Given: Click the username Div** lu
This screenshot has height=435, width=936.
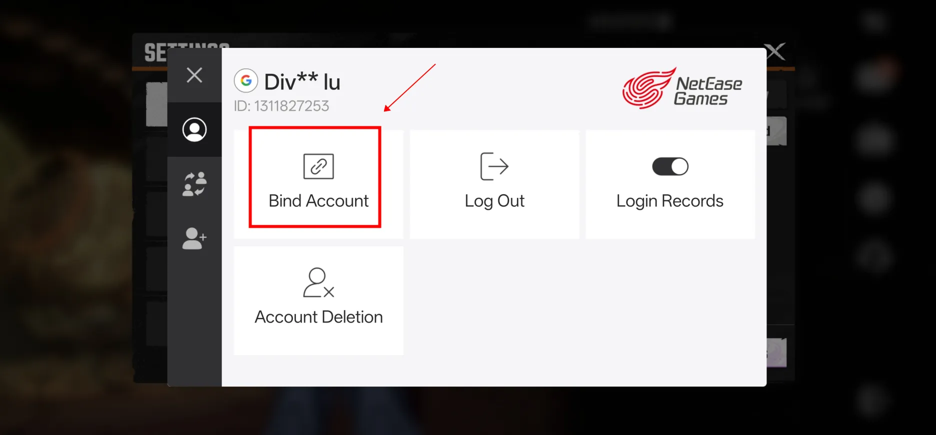Looking at the screenshot, I should pyautogui.click(x=302, y=81).
